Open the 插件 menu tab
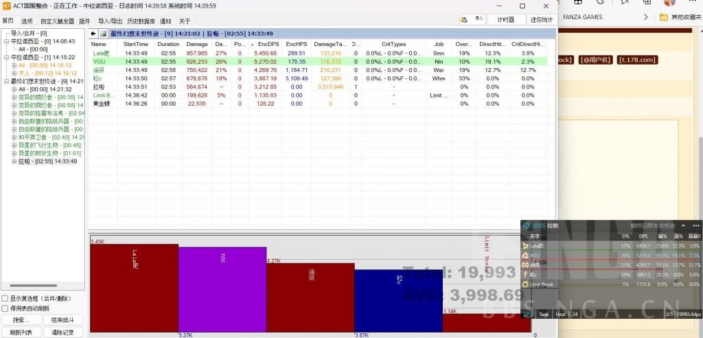This screenshot has width=703, height=338. (x=84, y=21)
